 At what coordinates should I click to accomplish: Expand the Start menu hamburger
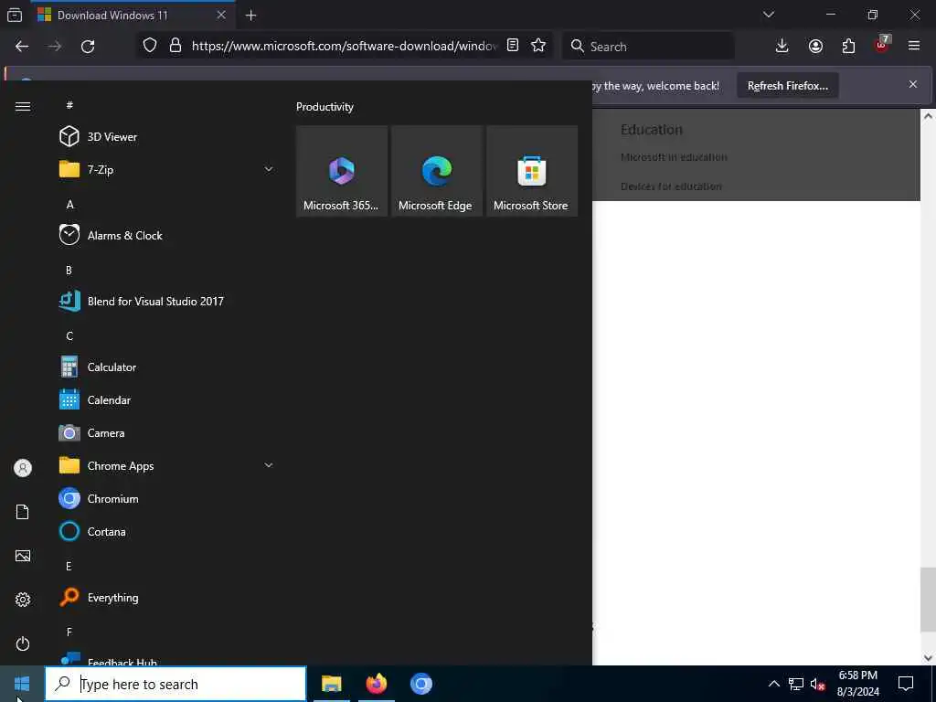point(23,106)
